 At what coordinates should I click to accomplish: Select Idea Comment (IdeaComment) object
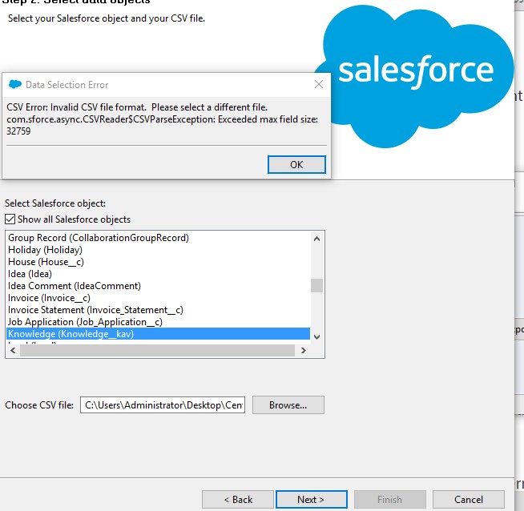point(74,286)
